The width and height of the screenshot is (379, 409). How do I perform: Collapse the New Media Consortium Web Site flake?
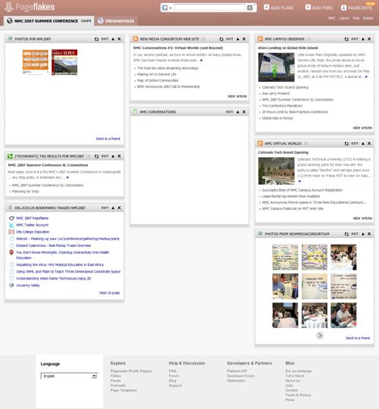(238, 39)
